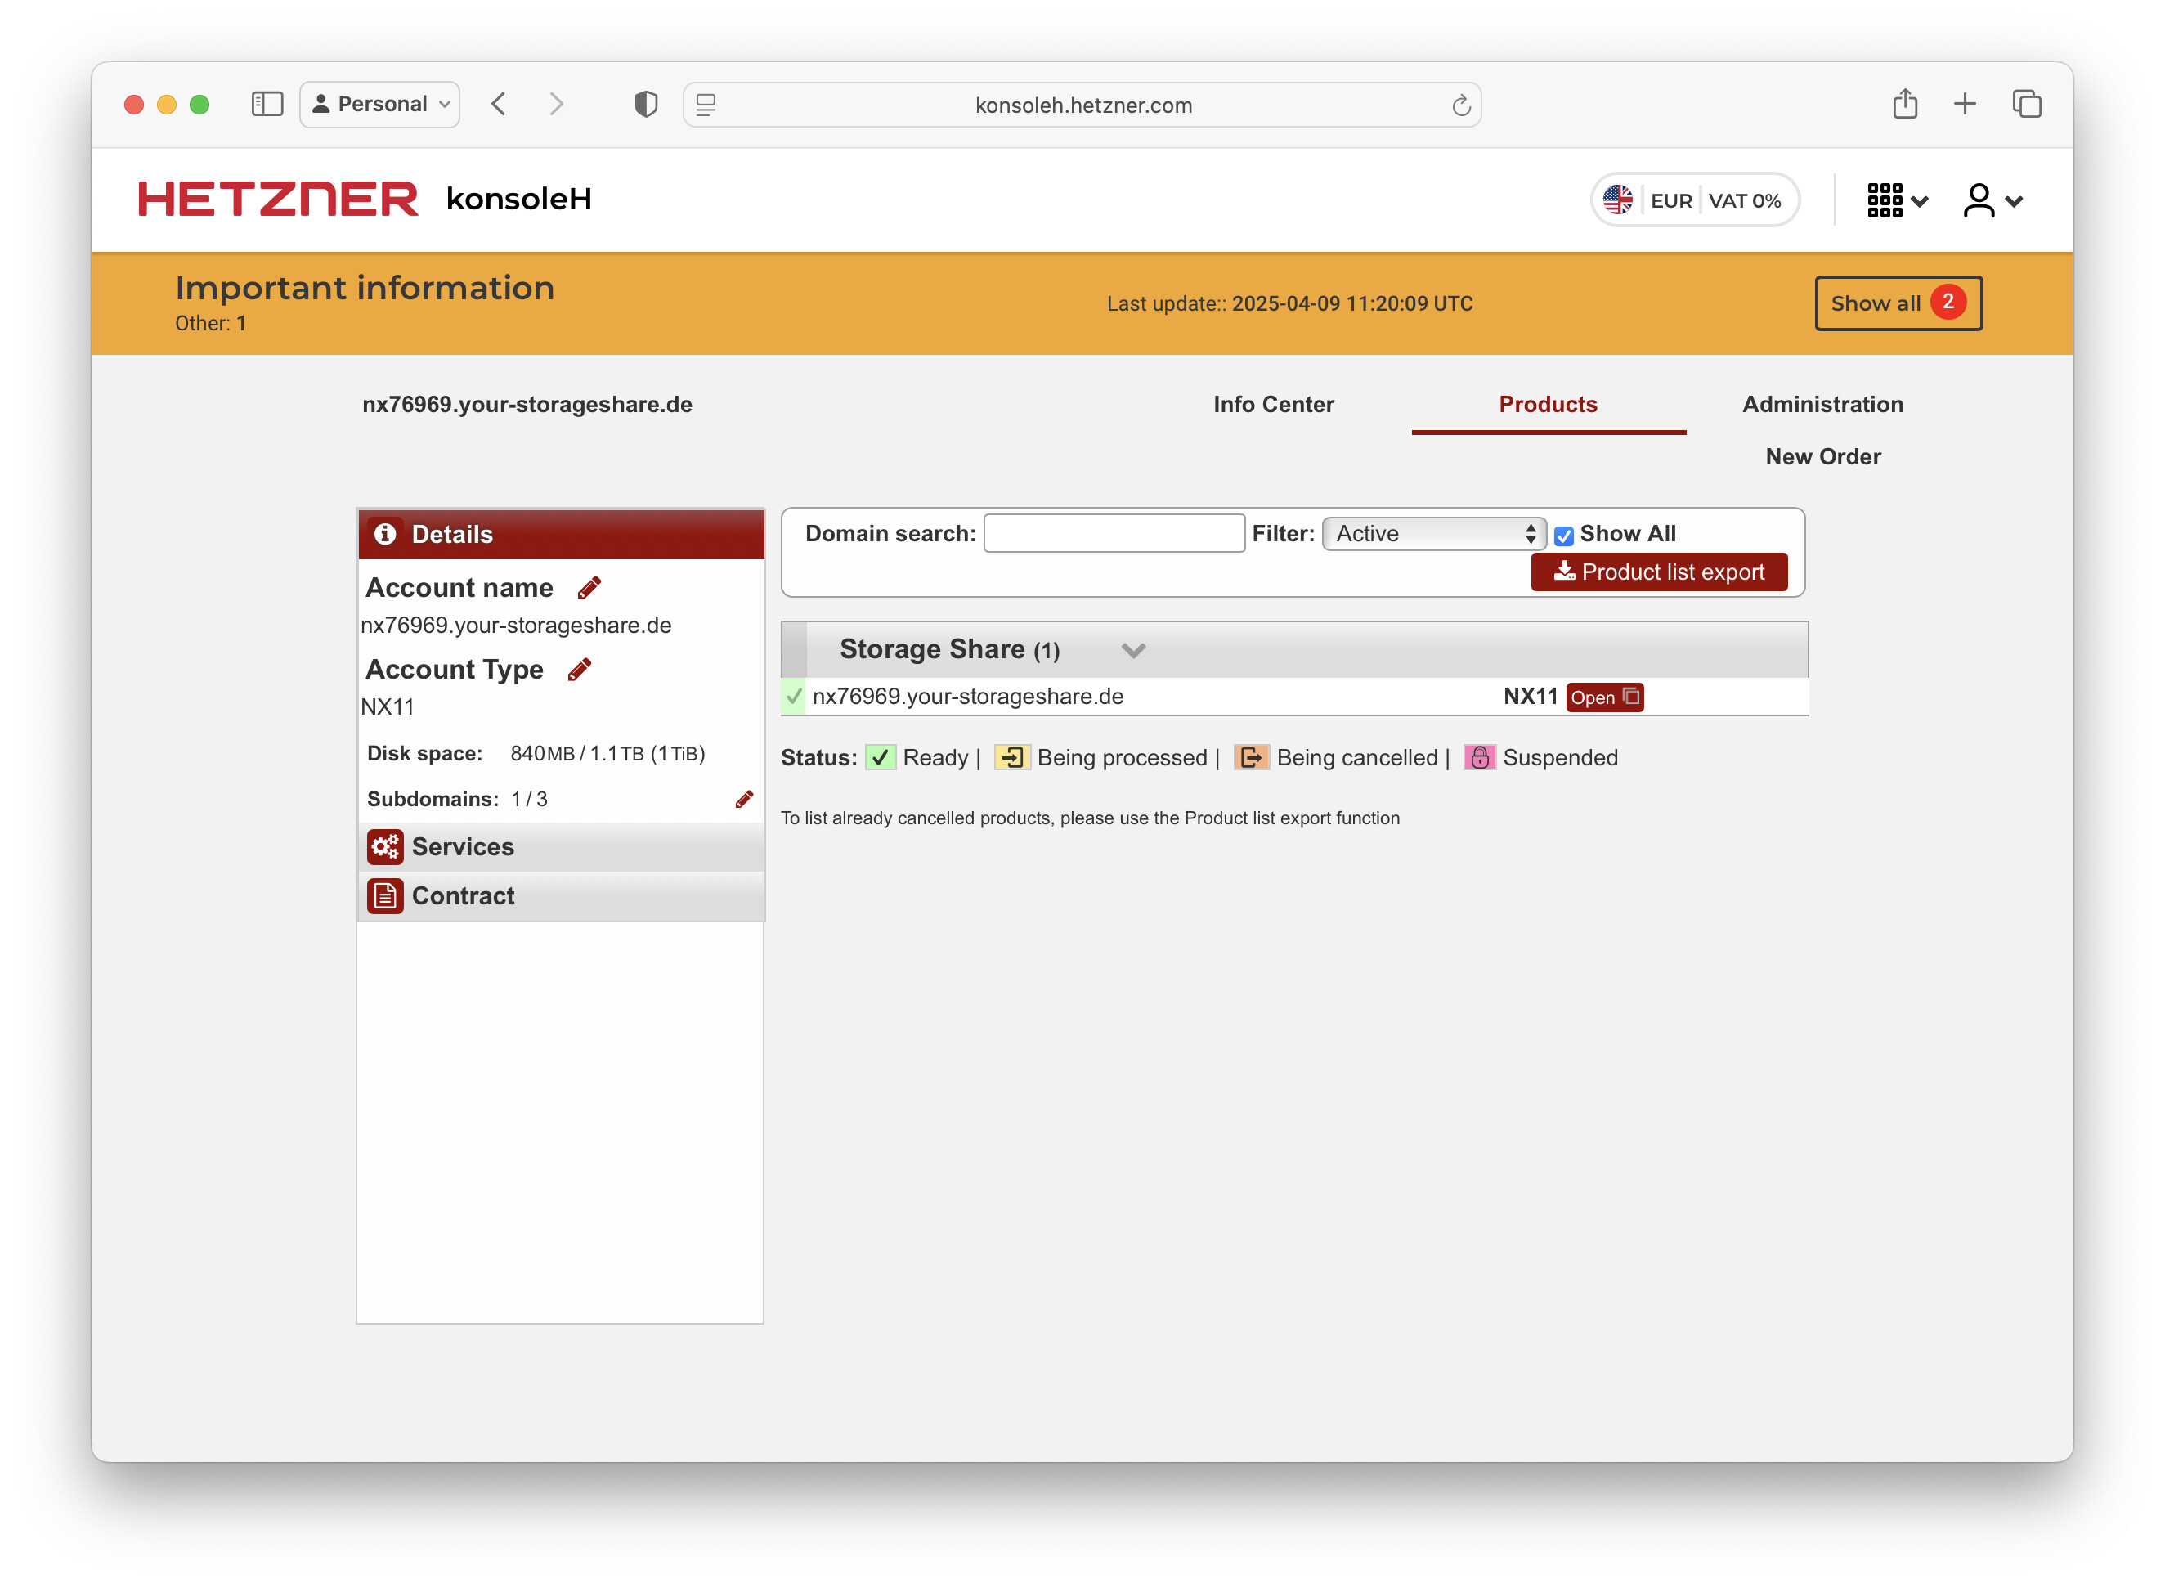The image size is (2165, 1583).
Task: Click the Safari sidebar toggle icon
Action: 267,104
